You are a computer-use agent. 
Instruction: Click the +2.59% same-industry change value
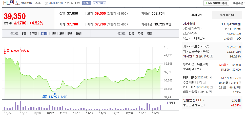tap(236, 105)
